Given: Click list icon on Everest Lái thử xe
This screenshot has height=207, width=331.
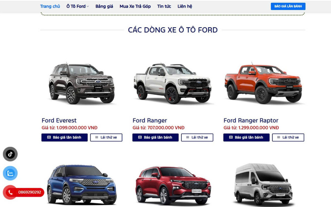Looking at the screenshot, I should (97, 137).
